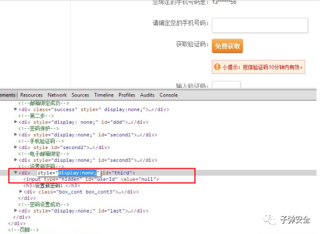Collapse the div id="third" node
320x234 pixels.
(16, 173)
